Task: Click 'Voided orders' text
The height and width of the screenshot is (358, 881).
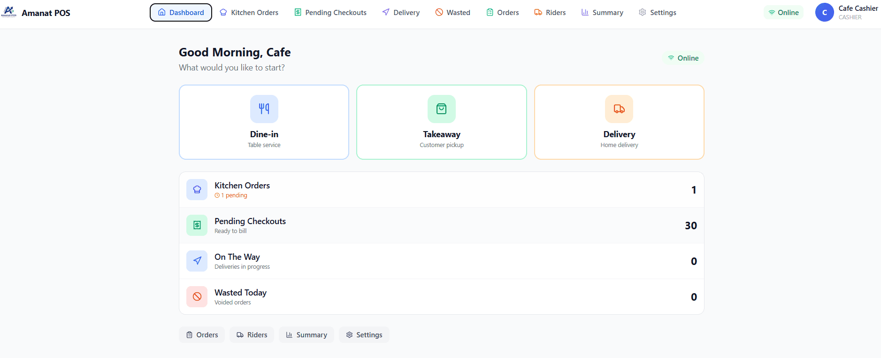Action: coord(233,303)
